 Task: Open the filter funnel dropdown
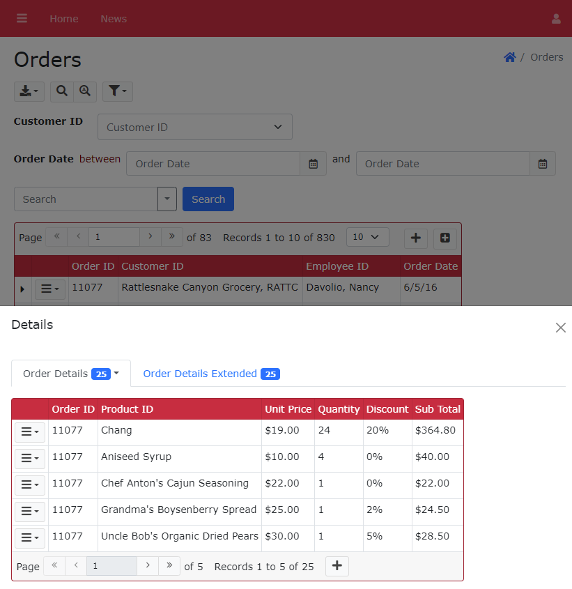(118, 91)
